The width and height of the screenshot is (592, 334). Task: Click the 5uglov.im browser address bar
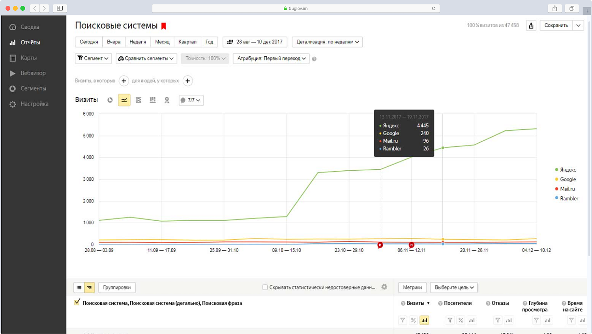296,8
